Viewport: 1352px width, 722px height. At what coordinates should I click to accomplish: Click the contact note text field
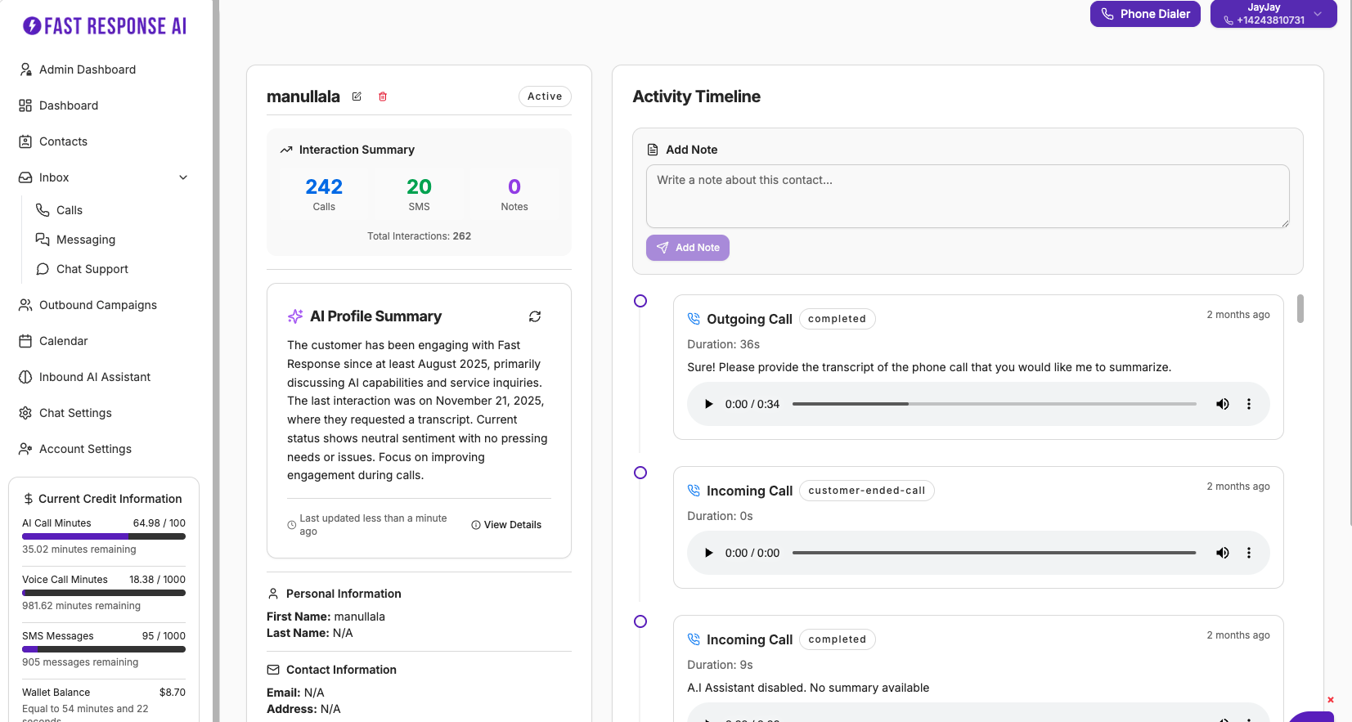tap(967, 196)
